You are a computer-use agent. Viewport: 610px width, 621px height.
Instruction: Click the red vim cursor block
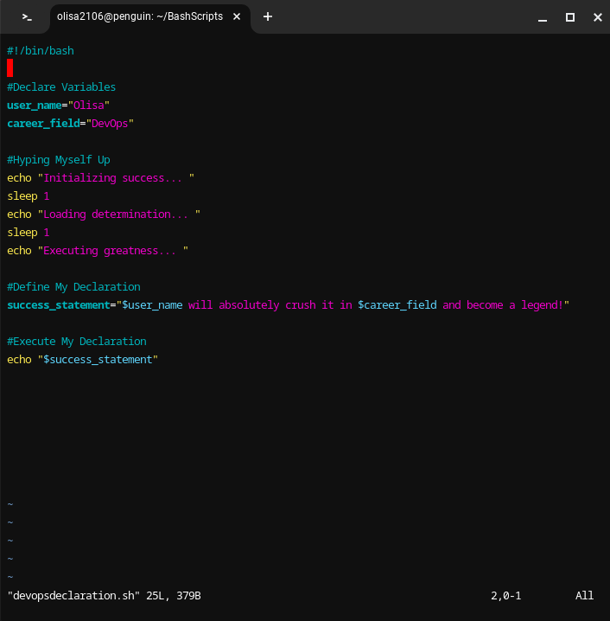(10, 67)
